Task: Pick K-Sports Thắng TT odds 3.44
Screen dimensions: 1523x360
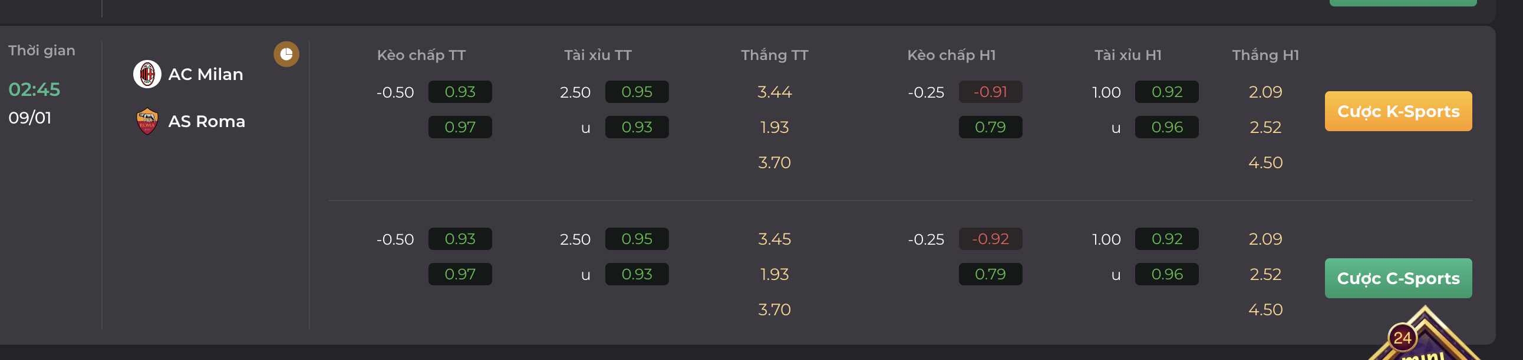Action: 774,92
